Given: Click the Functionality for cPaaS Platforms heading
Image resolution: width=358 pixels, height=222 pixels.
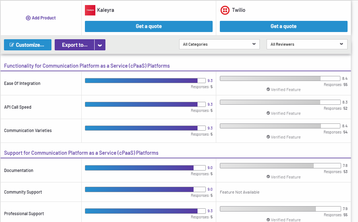Looking at the screenshot, I should click(x=87, y=66).
